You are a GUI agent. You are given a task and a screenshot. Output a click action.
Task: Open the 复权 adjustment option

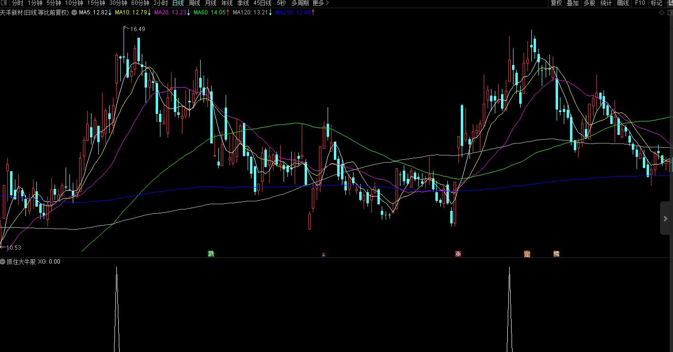556,3
